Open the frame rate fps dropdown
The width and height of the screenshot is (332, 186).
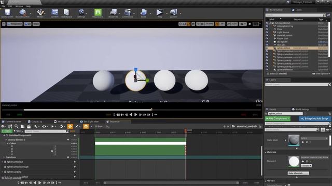point(99,126)
